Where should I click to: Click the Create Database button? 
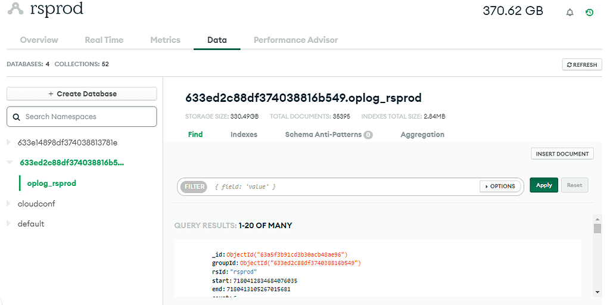coord(82,94)
